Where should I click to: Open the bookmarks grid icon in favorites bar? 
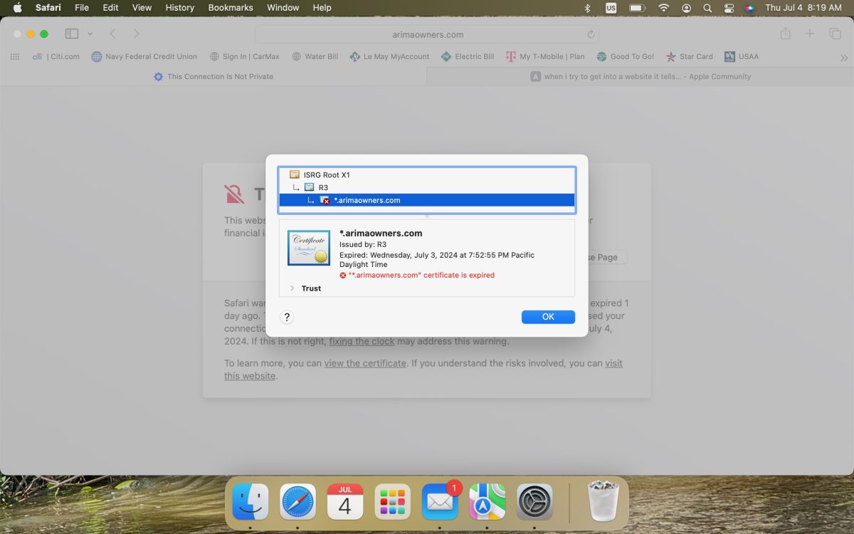(15, 57)
